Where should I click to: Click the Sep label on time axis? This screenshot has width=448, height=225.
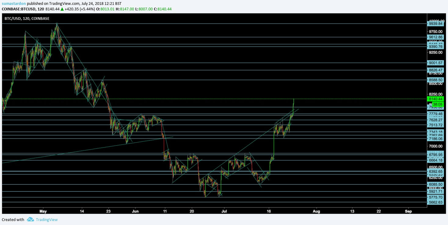click(409, 211)
